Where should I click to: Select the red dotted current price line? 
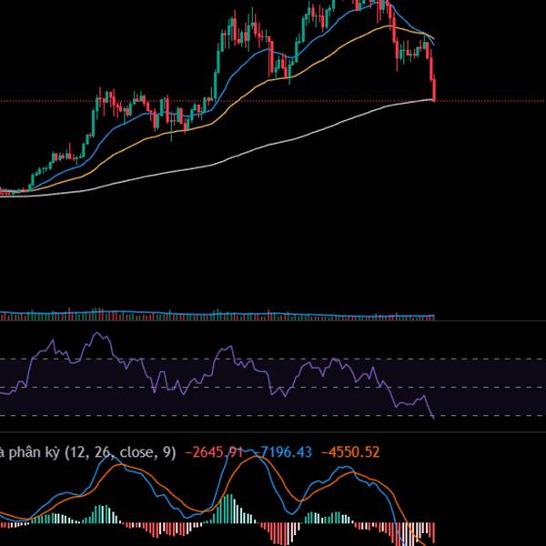click(273, 101)
